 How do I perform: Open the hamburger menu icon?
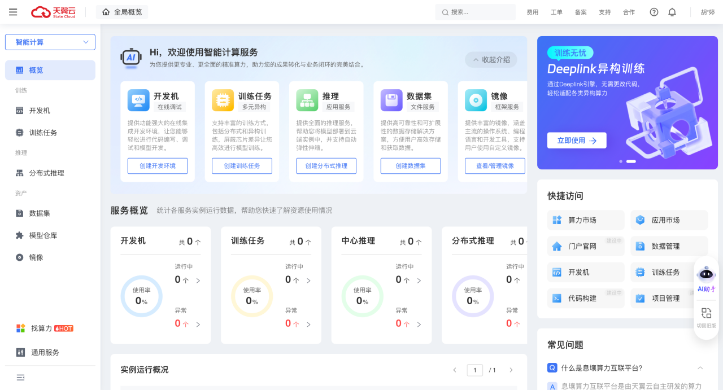coord(13,12)
